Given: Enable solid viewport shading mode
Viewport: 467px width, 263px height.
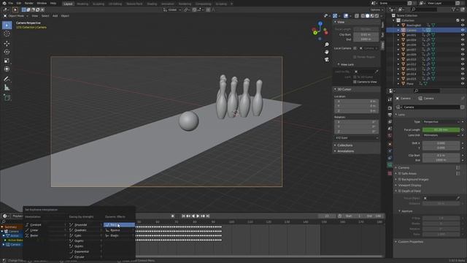Looking at the screenshot, I should click(367, 16).
